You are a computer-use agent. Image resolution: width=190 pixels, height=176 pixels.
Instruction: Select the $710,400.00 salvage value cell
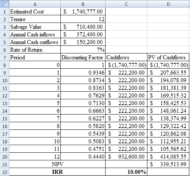pyautogui.click(x=83, y=27)
